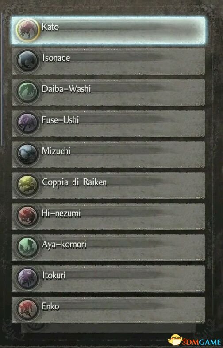Viewport: 223px width, 348px height.
Task: Select Isonade from the spirit list
Action: pyautogui.click(x=108, y=61)
